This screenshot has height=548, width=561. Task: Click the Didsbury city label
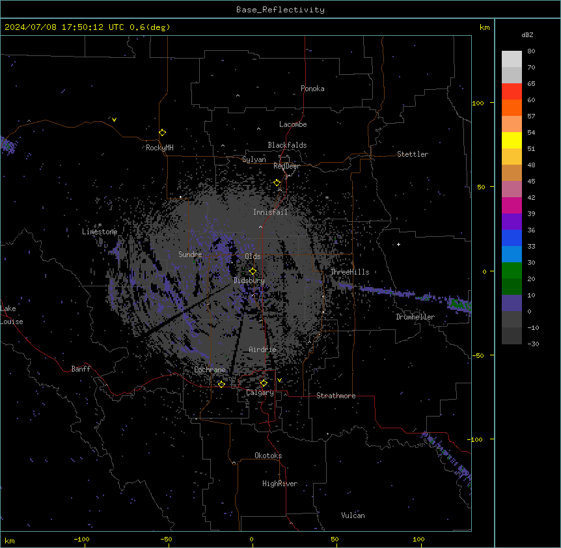(x=249, y=281)
